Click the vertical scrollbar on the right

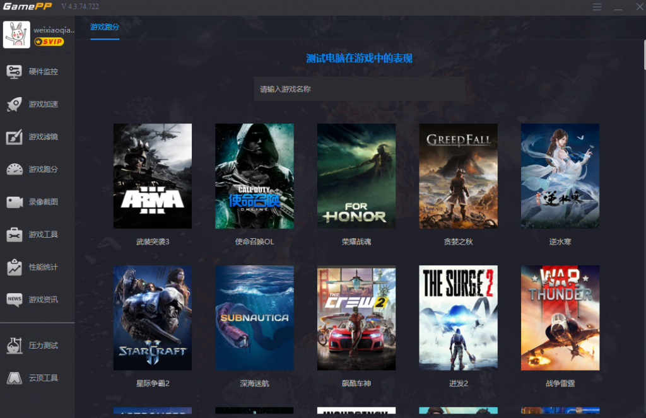(643, 50)
